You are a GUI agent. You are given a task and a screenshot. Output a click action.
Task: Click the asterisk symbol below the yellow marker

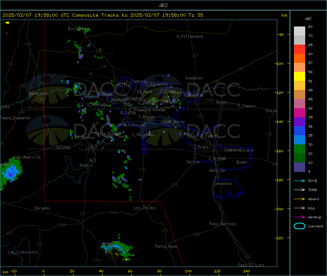pyautogui.click(x=7, y=33)
